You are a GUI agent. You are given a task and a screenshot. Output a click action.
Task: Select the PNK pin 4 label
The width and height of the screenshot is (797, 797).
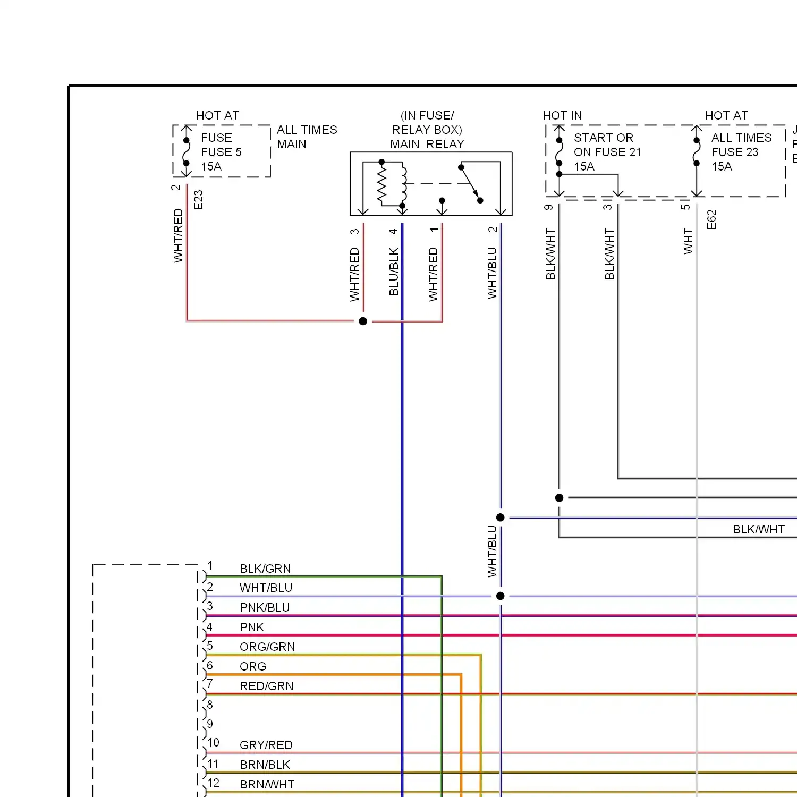tap(252, 627)
